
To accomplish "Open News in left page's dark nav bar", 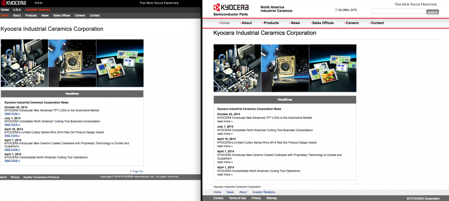I will (x=45, y=15).
